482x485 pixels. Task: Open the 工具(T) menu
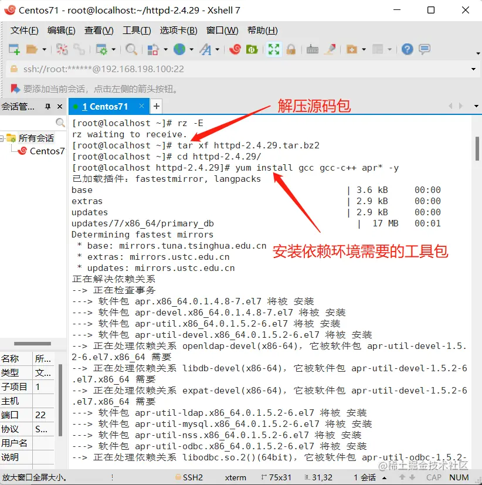click(x=137, y=30)
